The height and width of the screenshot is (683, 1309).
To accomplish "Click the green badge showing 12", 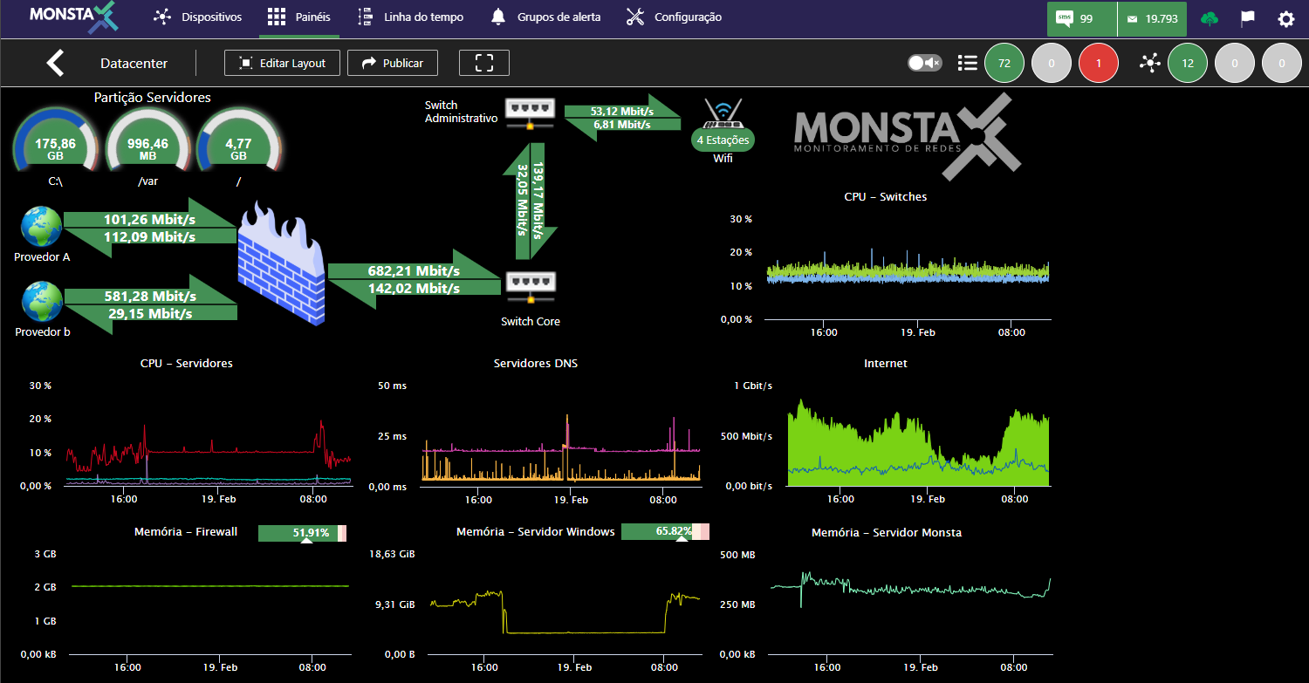I will [x=1188, y=63].
